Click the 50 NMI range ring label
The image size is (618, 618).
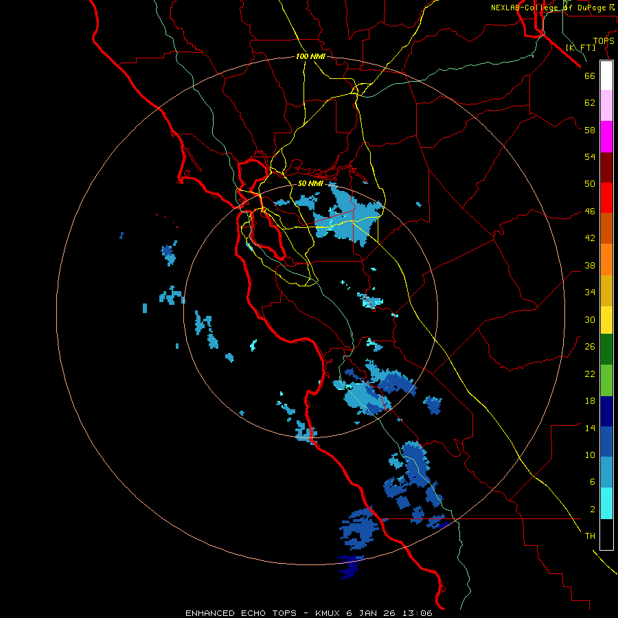[x=310, y=183]
